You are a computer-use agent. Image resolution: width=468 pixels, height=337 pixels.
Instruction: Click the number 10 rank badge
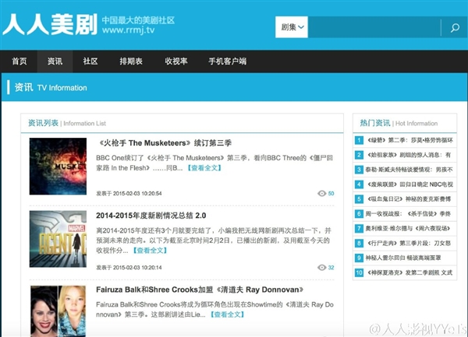coord(360,273)
